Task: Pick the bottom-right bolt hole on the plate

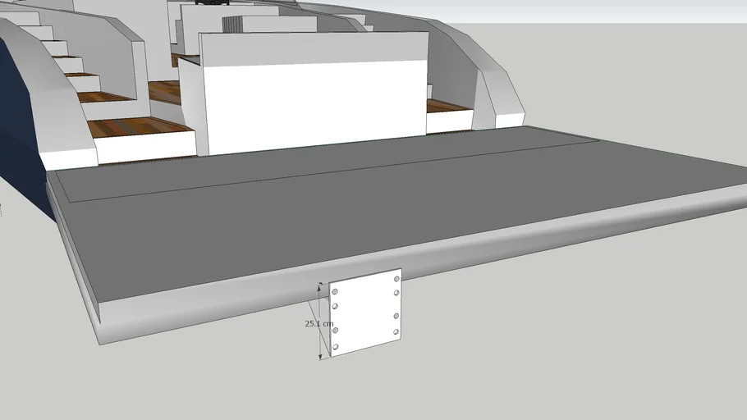Action: click(396, 331)
